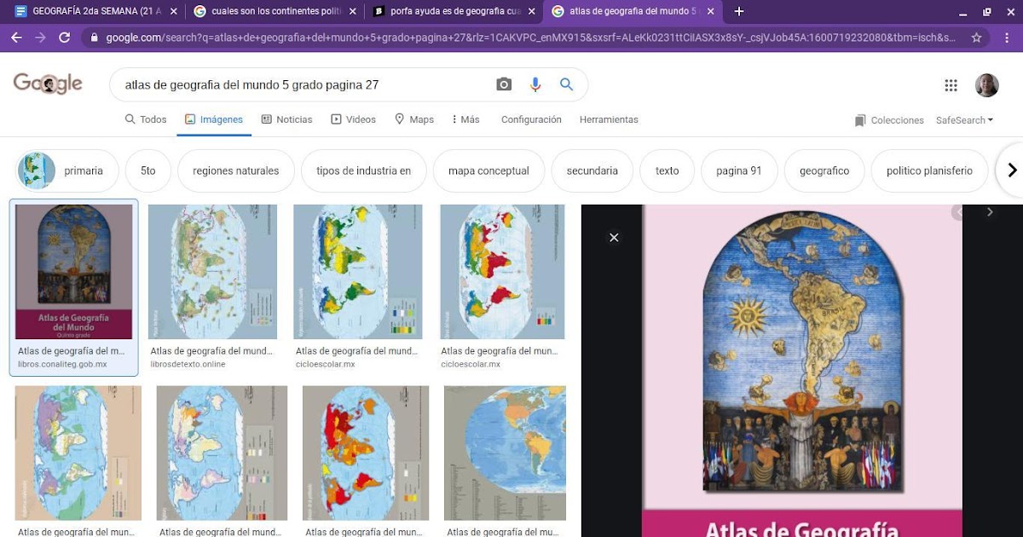Filter by 'mapa conceptual' chip
This screenshot has height=537, width=1023.
click(488, 170)
